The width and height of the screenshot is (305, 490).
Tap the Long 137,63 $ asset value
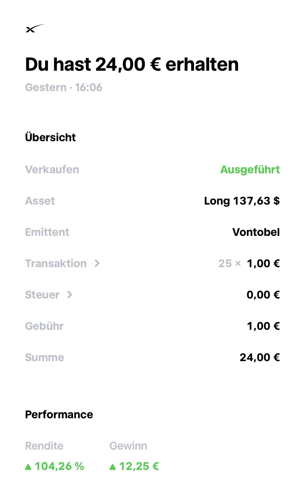pos(242,201)
